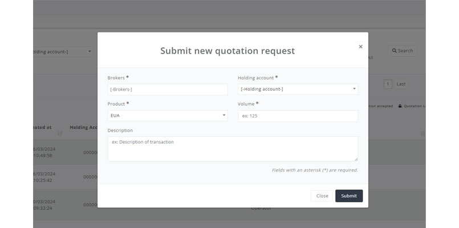Click the Description text area

(233, 149)
